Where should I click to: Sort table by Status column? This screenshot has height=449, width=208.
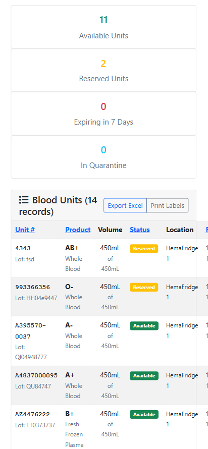click(x=140, y=230)
